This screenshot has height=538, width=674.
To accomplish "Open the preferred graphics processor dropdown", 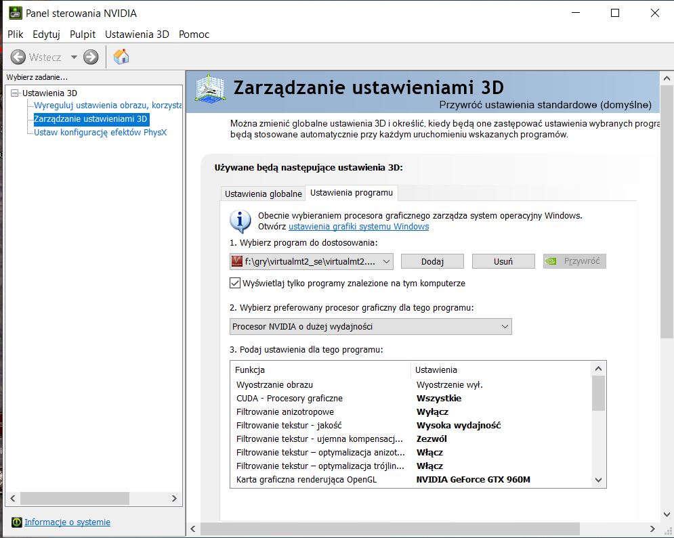I will point(371,326).
